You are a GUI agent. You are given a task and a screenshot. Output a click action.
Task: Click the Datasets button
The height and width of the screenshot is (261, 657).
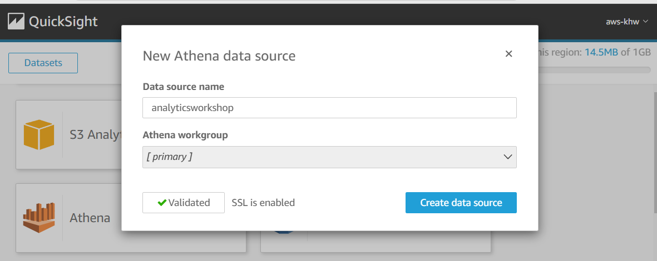click(x=43, y=63)
